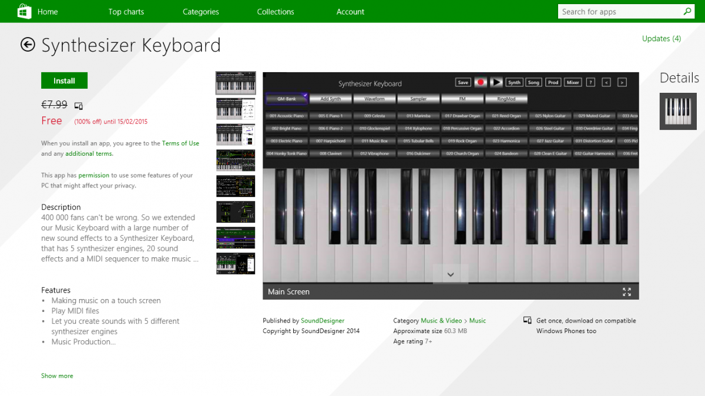Viewport: 705px width, 396px height.
Task: Click the '032 Guitar Harmonics' preset
Action: point(594,153)
